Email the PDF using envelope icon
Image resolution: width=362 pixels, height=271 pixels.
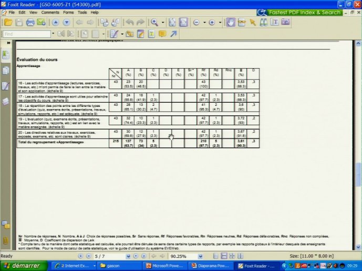tap(41, 23)
